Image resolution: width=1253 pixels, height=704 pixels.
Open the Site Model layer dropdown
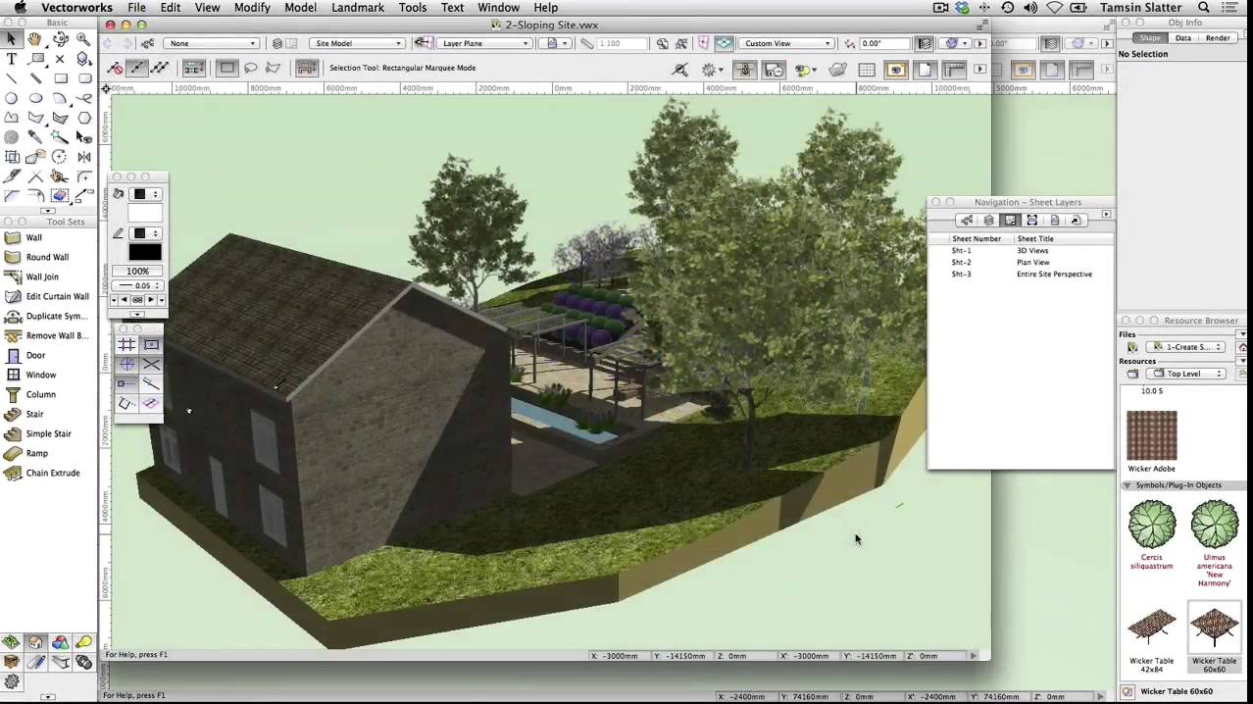point(358,43)
